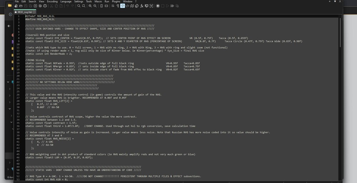357x183 pixels.
Task: Open the Macro menu
Action: [98, 1]
